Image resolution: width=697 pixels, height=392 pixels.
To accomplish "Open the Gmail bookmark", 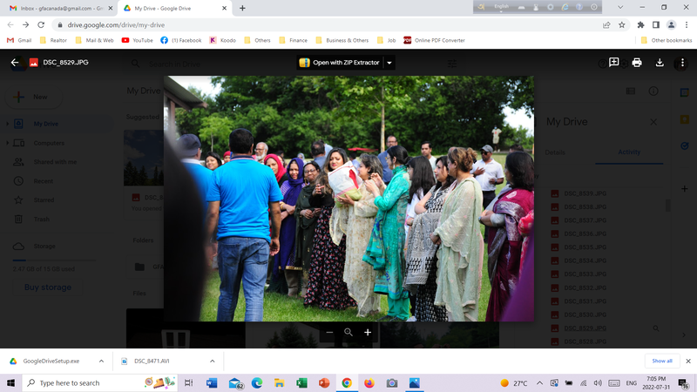I will [19, 40].
